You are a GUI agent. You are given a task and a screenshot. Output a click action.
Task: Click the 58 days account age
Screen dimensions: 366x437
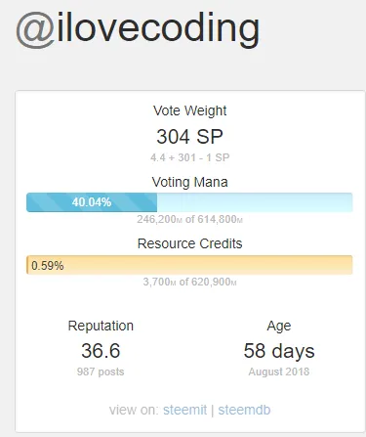tap(279, 351)
